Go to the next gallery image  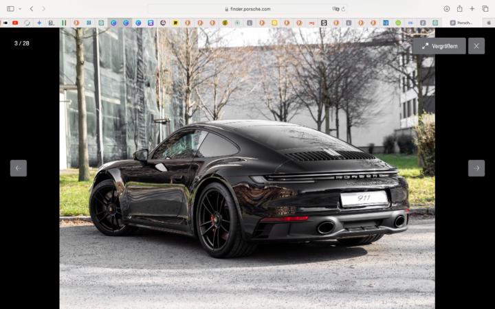pos(476,168)
